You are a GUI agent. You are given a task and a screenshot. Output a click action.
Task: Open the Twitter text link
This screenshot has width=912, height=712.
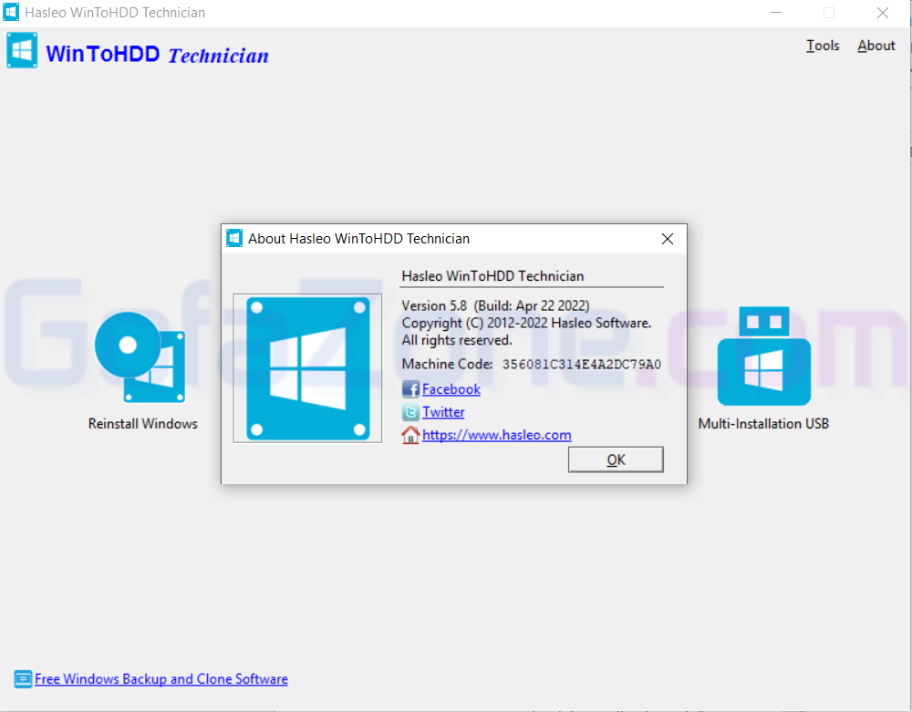(x=443, y=412)
